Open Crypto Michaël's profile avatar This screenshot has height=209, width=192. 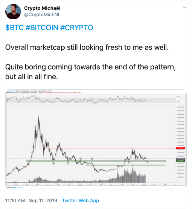(13, 11)
